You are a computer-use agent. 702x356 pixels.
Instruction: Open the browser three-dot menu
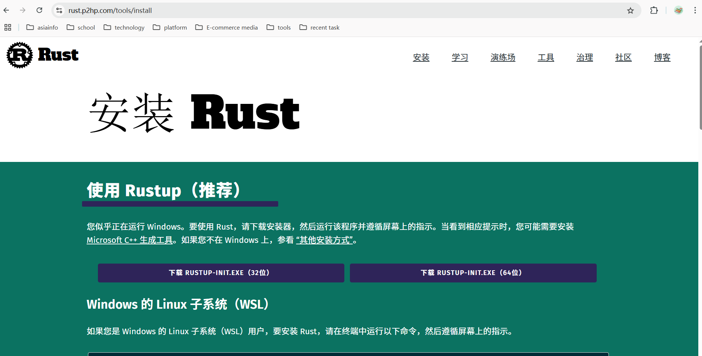[x=695, y=10]
